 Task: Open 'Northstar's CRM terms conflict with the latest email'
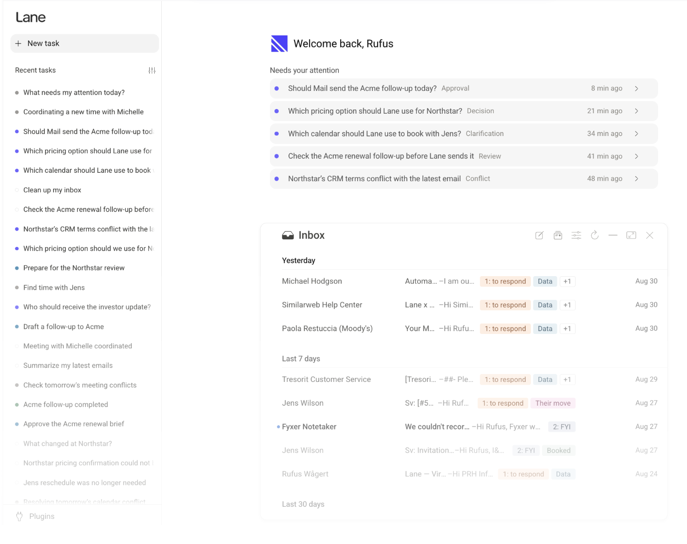click(x=464, y=178)
